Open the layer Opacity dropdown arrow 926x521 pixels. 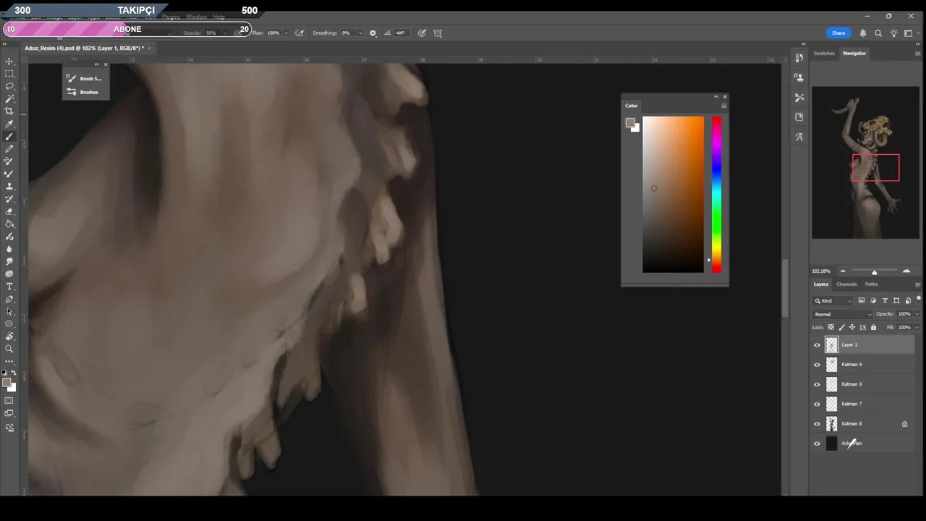tap(917, 314)
